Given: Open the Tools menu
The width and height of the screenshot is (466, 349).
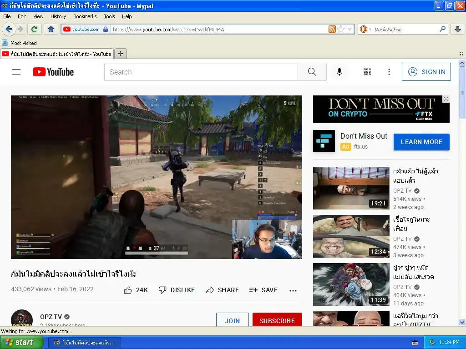Looking at the screenshot, I should click(109, 16).
